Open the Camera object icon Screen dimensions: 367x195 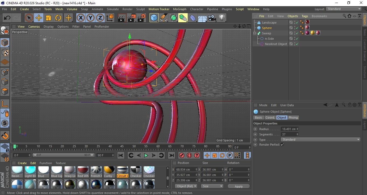point(212,18)
